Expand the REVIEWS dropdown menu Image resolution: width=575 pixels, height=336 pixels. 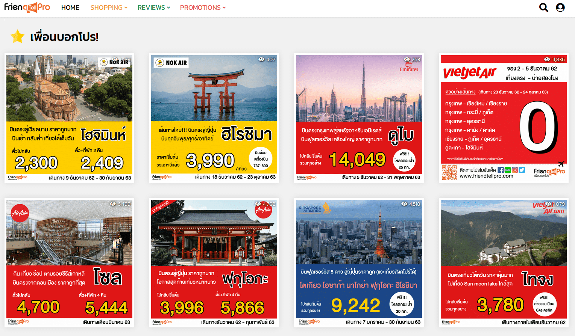153,8
